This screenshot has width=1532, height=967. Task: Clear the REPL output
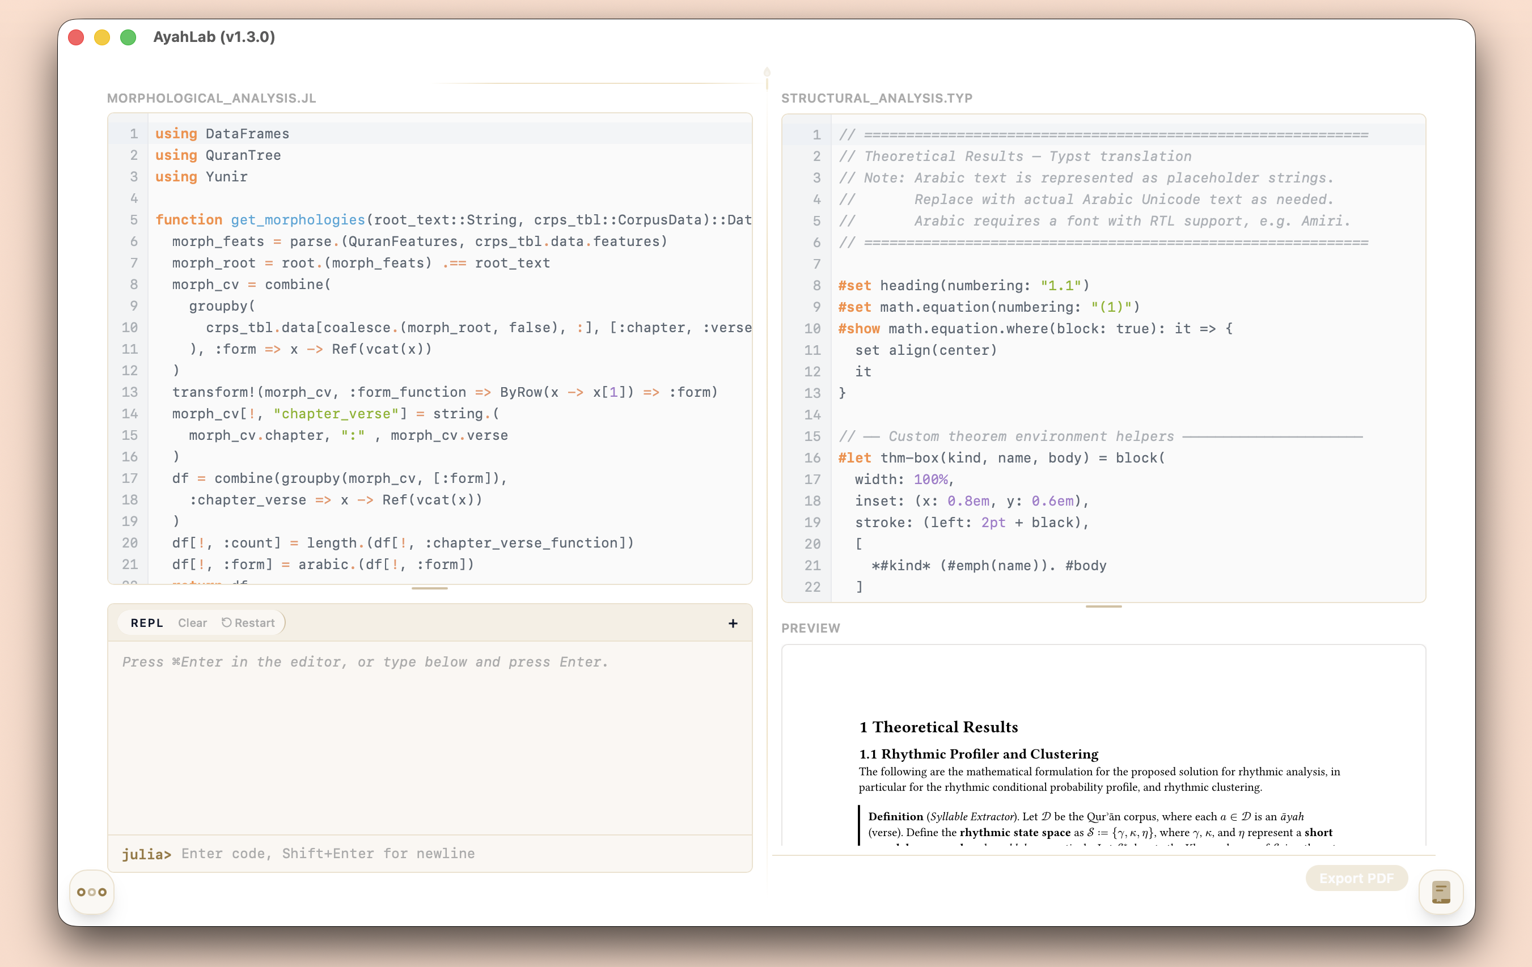pos(192,623)
